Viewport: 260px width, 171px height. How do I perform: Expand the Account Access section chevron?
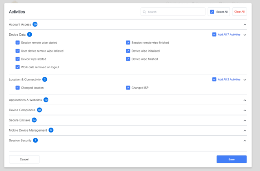click(245, 24)
